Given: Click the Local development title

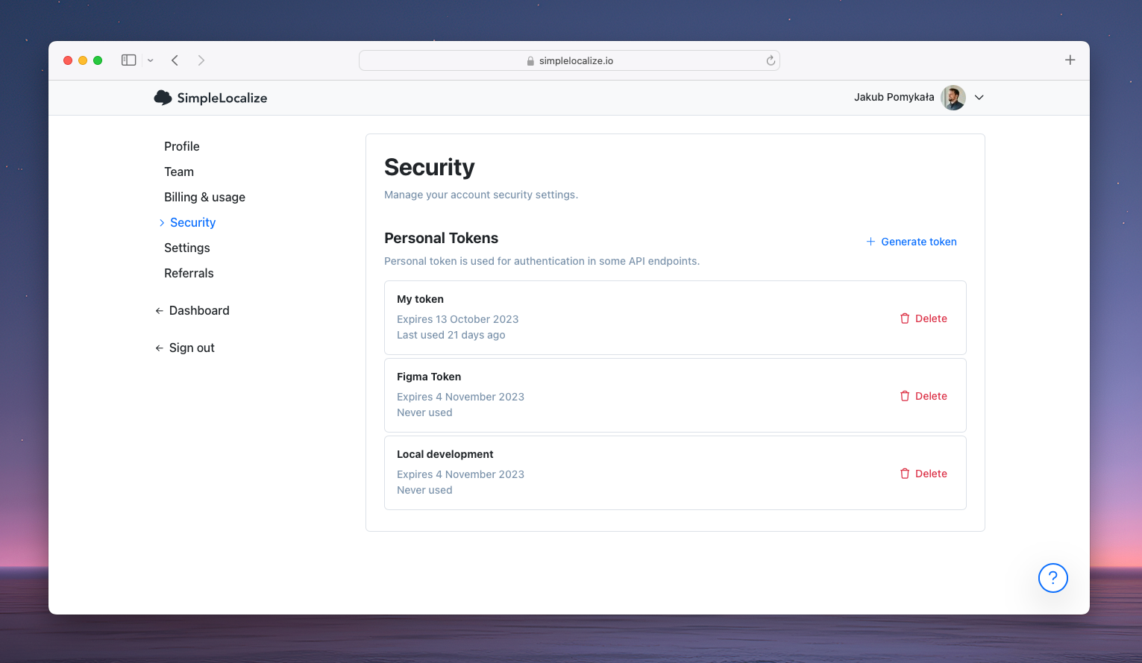Looking at the screenshot, I should 445,454.
